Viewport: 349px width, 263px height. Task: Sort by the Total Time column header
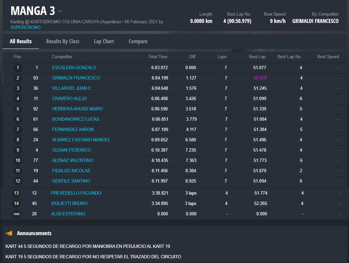158,57
